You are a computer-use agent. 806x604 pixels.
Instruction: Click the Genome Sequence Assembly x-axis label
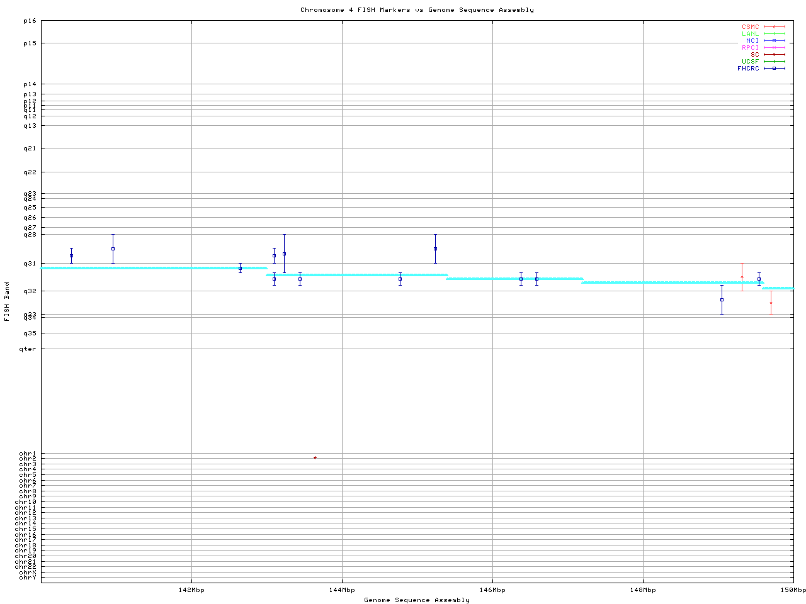click(x=417, y=600)
